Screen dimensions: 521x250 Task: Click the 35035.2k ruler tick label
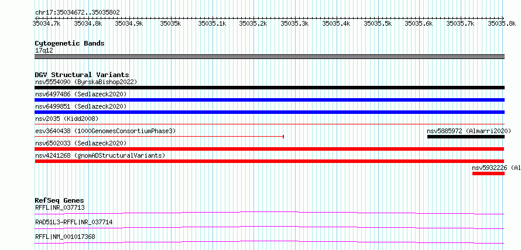pos(253,23)
